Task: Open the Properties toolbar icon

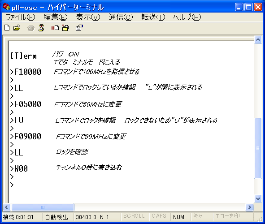Action: pyautogui.click(x=79, y=28)
